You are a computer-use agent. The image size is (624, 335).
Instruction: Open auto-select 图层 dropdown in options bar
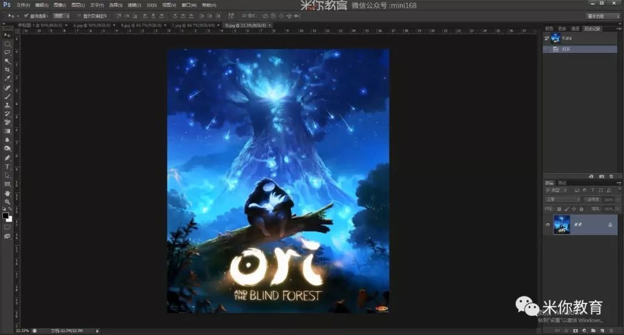pos(62,16)
